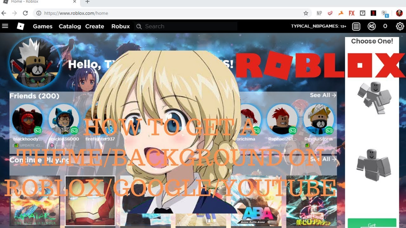This screenshot has width=406, height=228.
Task: Click the Robux currency icon
Action: (x=372, y=26)
